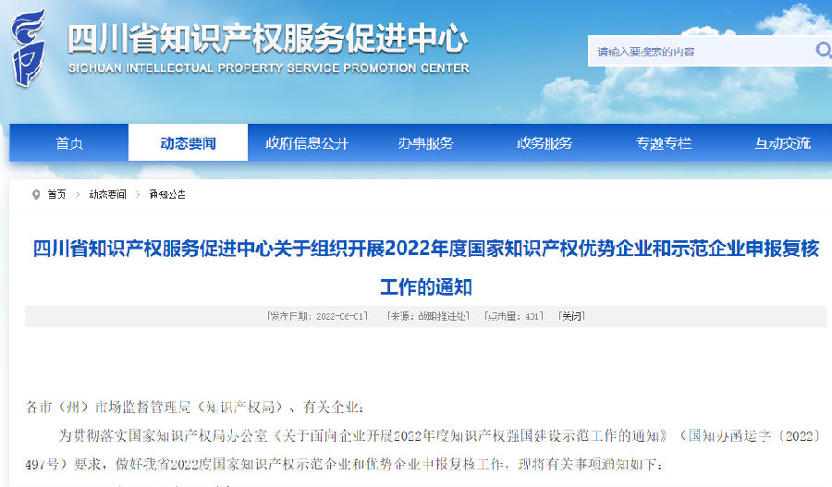Click the English subtitle under site title
This screenshot has width=832, height=487.
tap(268, 68)
